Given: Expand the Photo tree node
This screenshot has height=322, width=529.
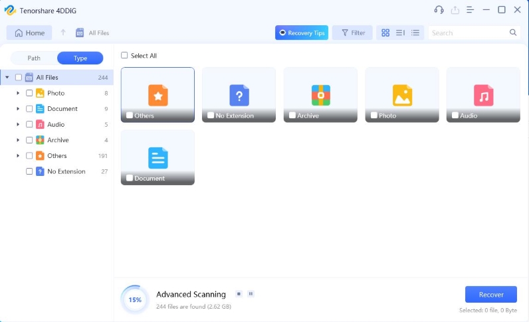Looking at the screenshot, I should pos(18,93).
